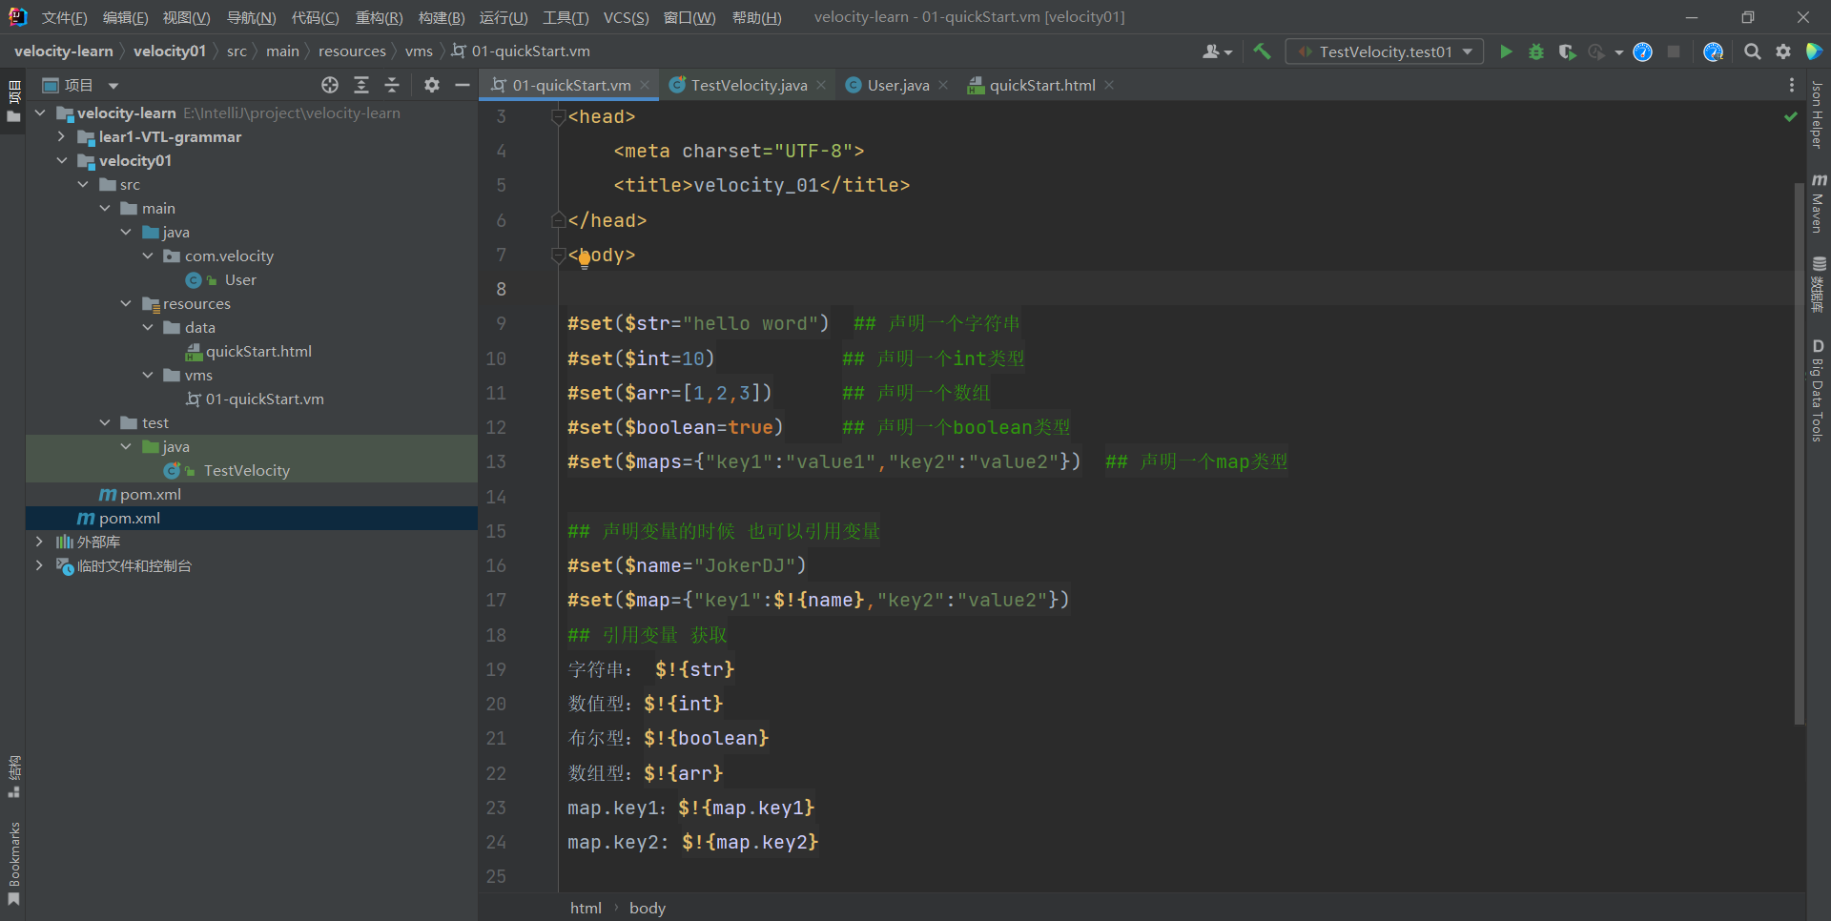Open project panel options gear
This screenshot has height=921, width=1831.
432,85
